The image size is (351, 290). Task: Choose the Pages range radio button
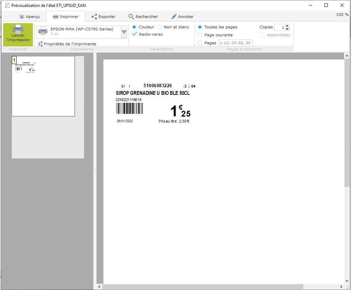coord(200,43)
